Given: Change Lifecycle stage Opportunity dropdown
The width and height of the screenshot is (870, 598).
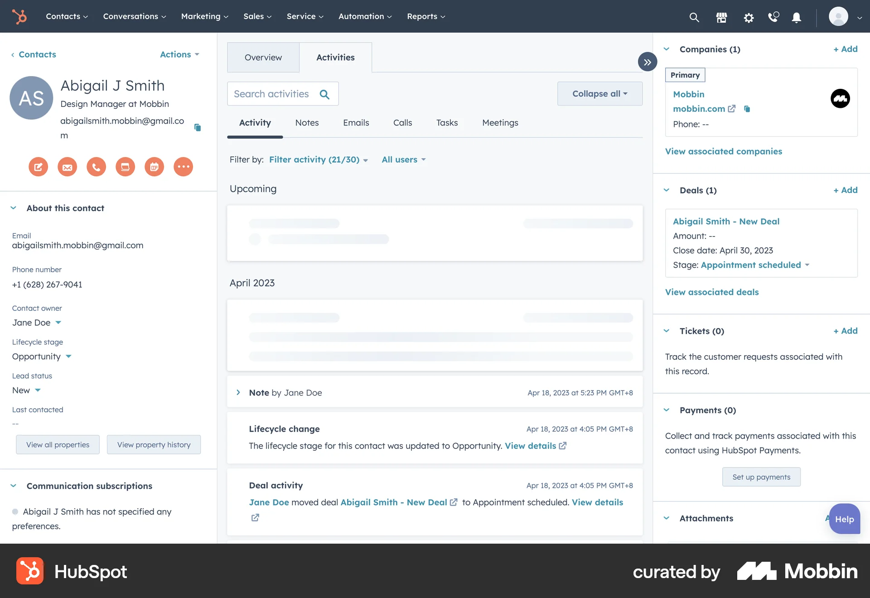Looking at the screenshot, I should coord(42,357).
